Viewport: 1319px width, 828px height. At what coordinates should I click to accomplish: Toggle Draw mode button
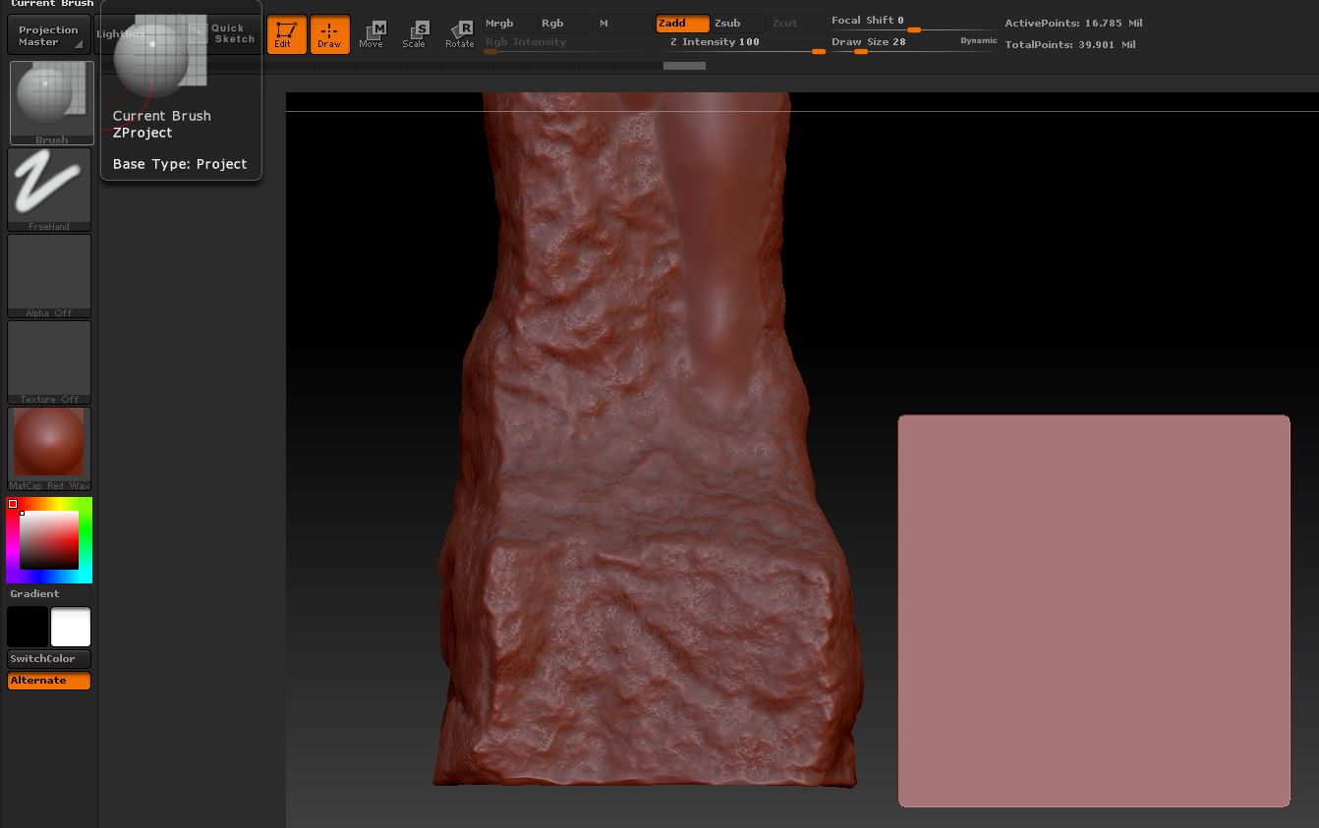[329, 34]
